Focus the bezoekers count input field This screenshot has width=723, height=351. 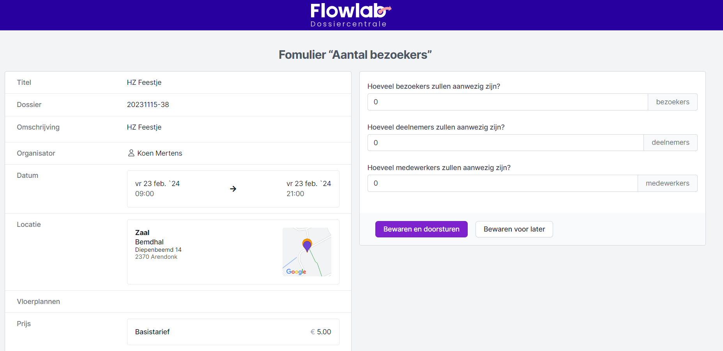(507, 102)
